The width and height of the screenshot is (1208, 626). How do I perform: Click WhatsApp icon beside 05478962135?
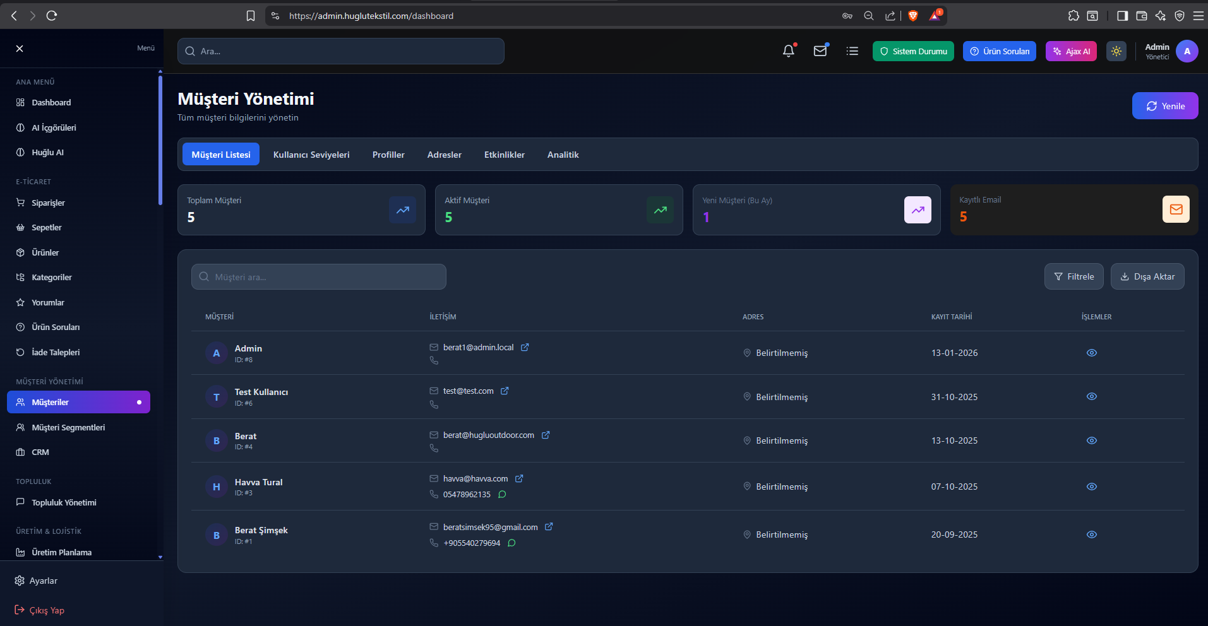[x=502, y=494]
